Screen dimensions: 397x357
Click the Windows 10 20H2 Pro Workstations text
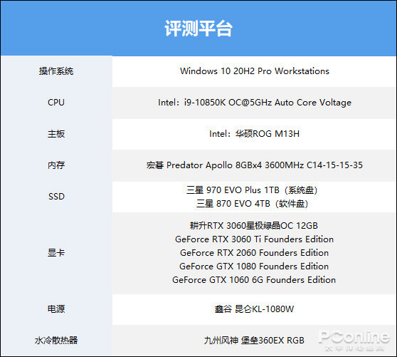tap(255, 71)
